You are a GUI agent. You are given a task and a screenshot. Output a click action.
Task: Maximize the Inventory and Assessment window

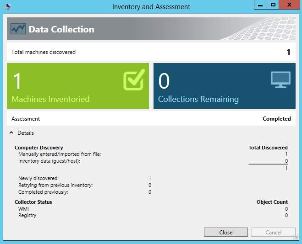273,5
